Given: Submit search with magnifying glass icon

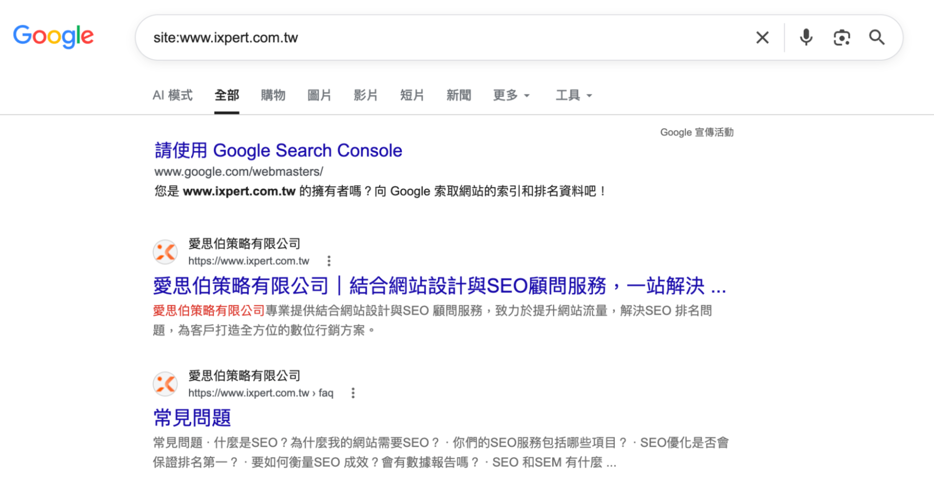Looking at the screenshot, I should [877, 37].
